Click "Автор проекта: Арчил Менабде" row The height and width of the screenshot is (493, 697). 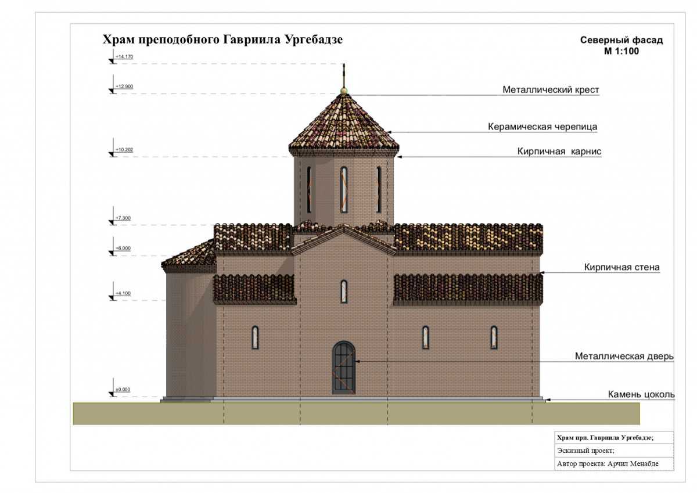(615, 463)
